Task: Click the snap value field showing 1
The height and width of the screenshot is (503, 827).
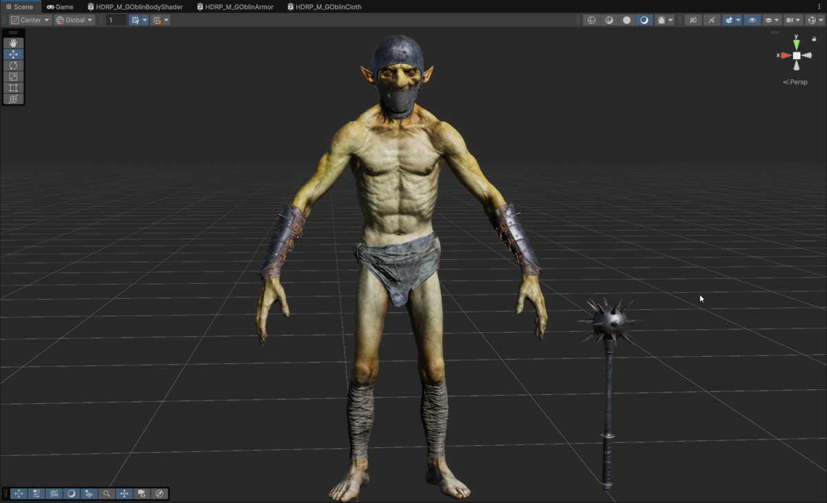Action: point(116,20)
